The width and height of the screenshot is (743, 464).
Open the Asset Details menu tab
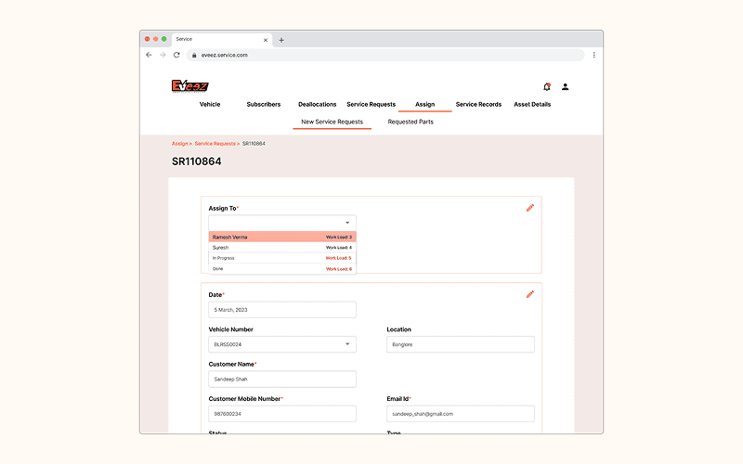pyautogui.click(x=532, y=104)
